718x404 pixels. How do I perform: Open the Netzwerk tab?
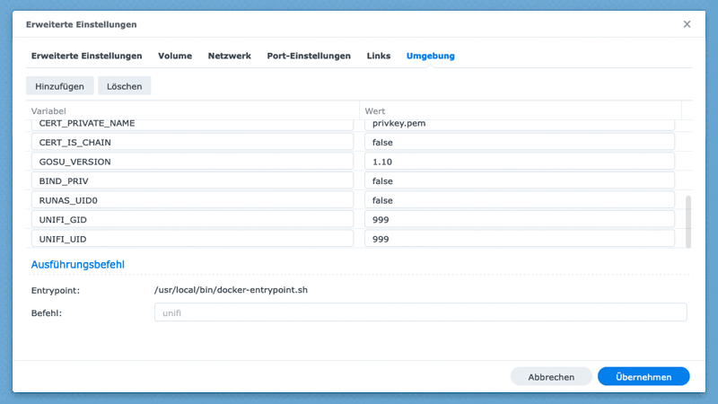(230, 56)
